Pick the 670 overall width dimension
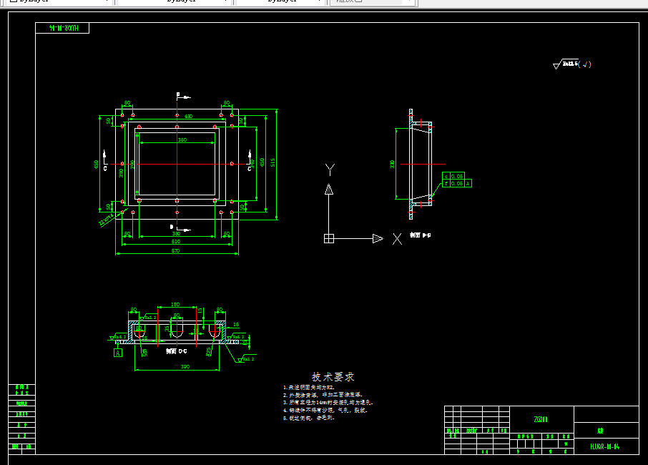The width and height of the screenshot is (648, 465). (176, 251)
